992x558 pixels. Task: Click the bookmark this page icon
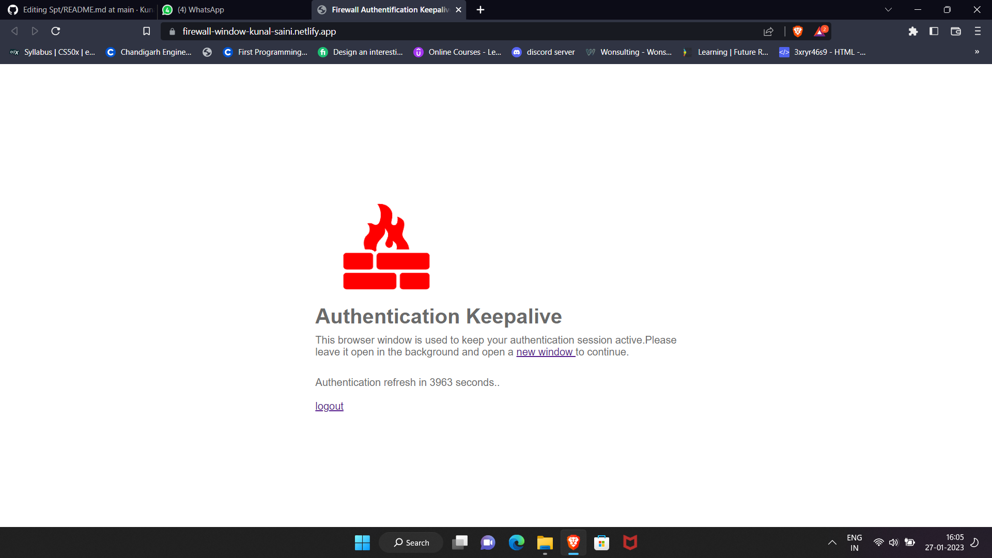[146, 31]
